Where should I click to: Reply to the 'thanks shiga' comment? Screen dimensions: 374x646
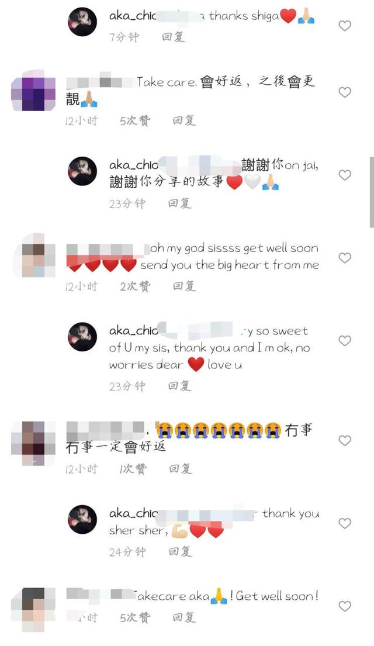pyautogui.click(x=173, y=37)
